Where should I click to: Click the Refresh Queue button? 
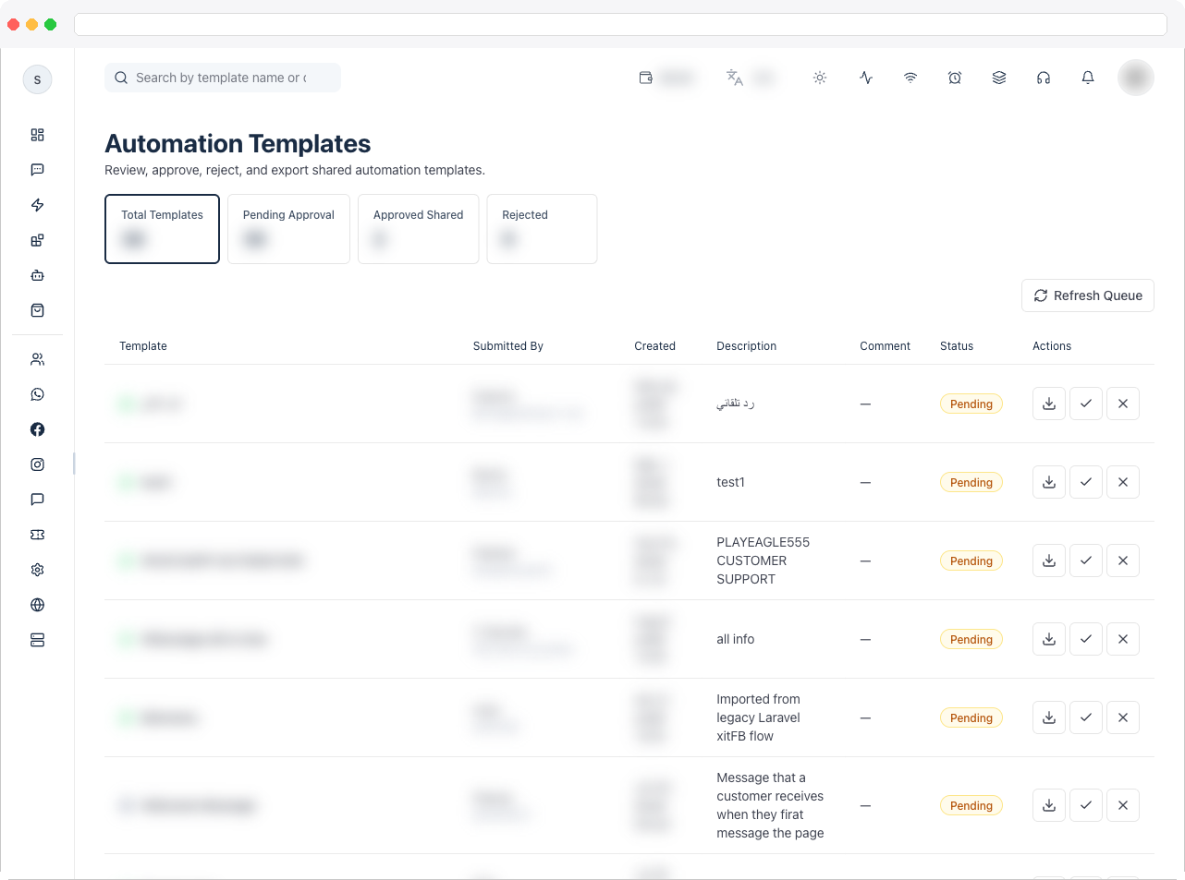[1088, 295]
